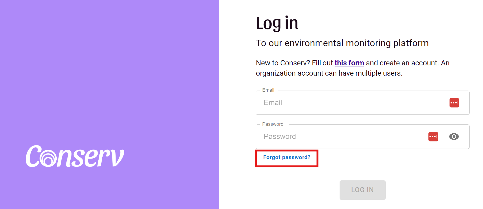The height and width of the screenshot is (209, 483).
Task: Click the small Email label above field
Action: click(268, 90)
